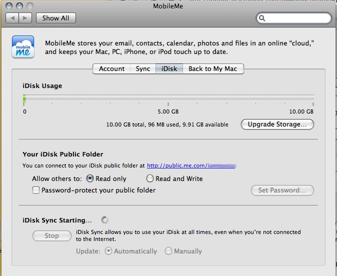
Task: Click the Set Password button
Action: pyautogui.click(x=282, y=190)
